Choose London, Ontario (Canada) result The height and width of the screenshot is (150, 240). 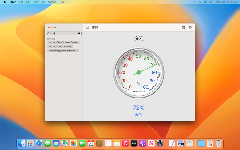pos(60,46)
